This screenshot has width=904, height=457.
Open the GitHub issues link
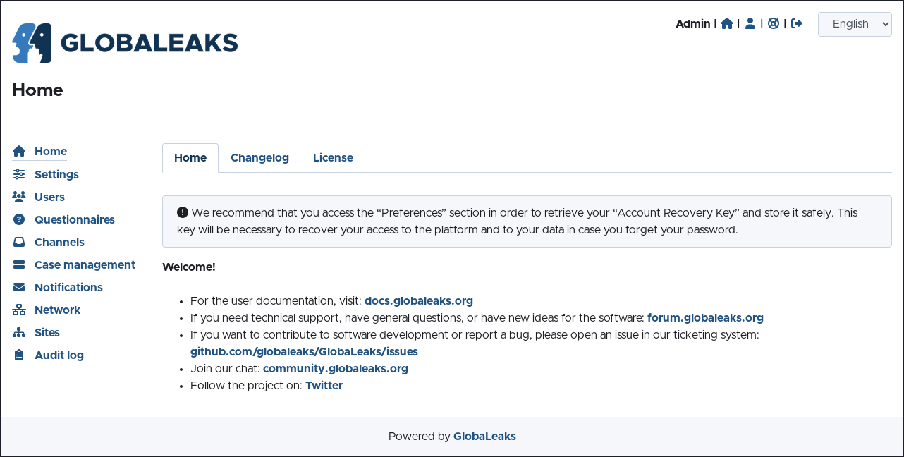[x=304, y=351]
